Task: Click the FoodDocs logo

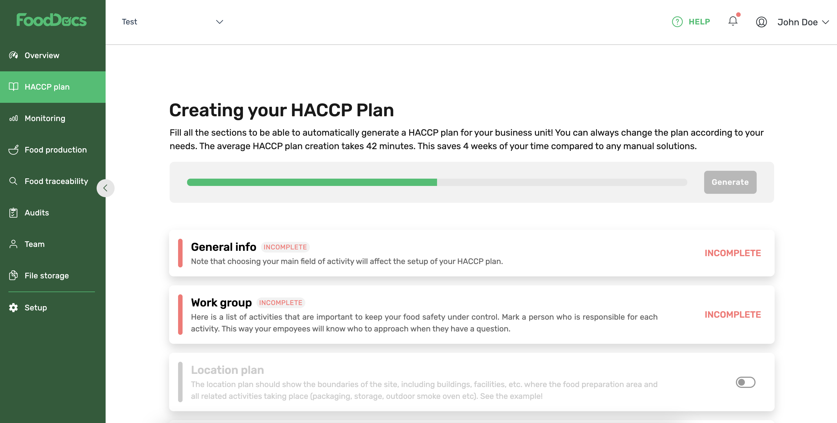Action: (52, 20)
